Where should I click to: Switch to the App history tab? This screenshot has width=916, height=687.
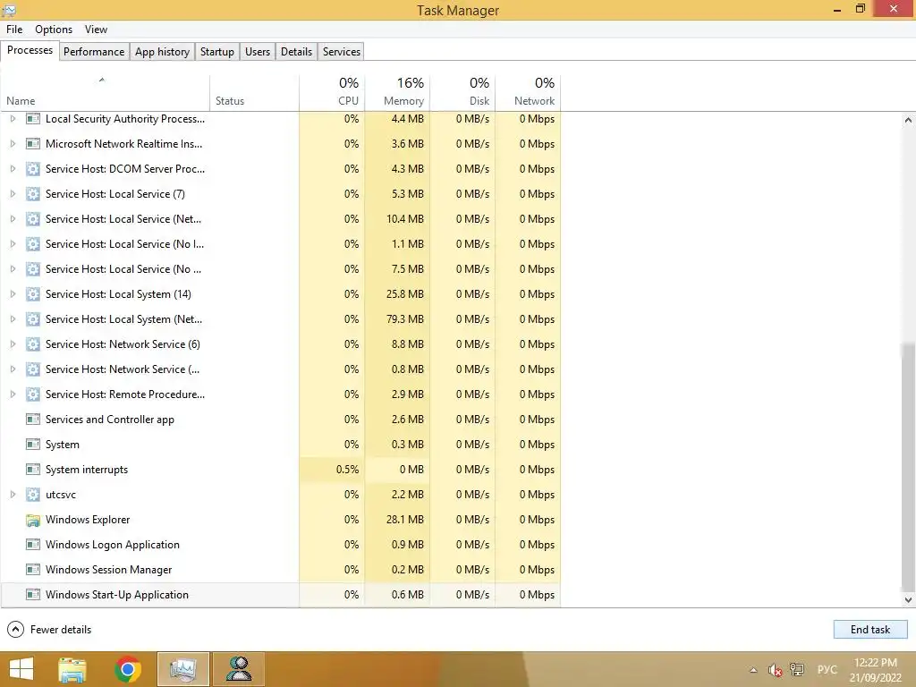(163, 51)
